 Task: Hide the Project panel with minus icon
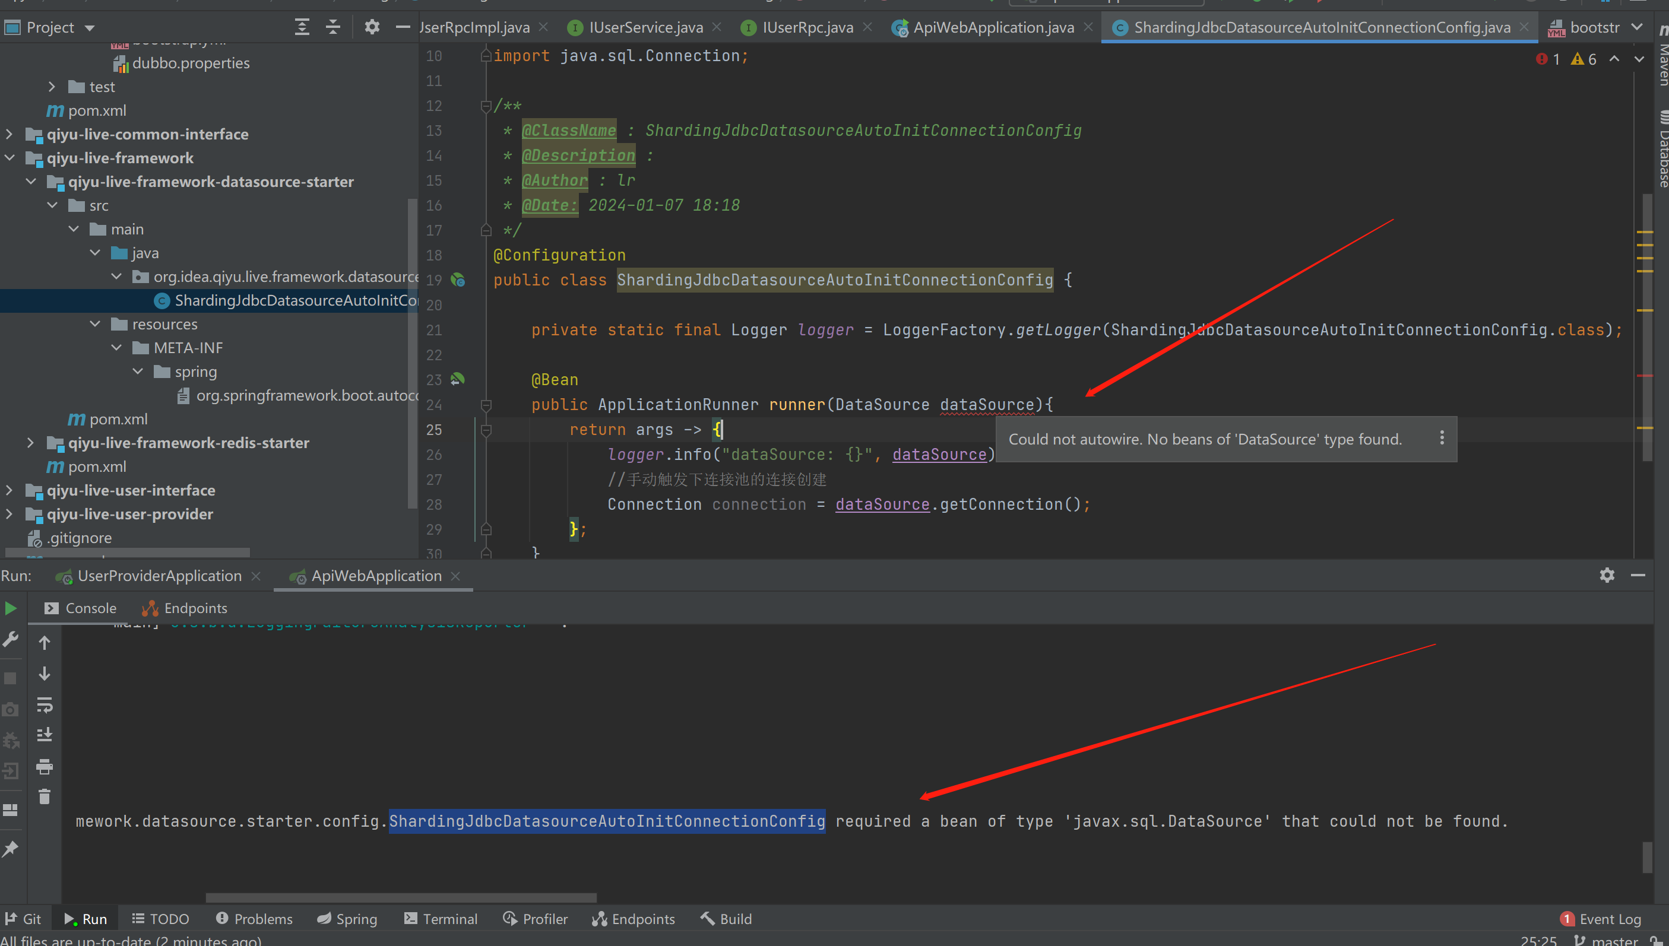click(x=403, y=27)
